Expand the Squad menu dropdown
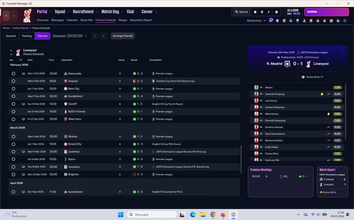This screenshot has width=354, height=220. tap(68, 12)
